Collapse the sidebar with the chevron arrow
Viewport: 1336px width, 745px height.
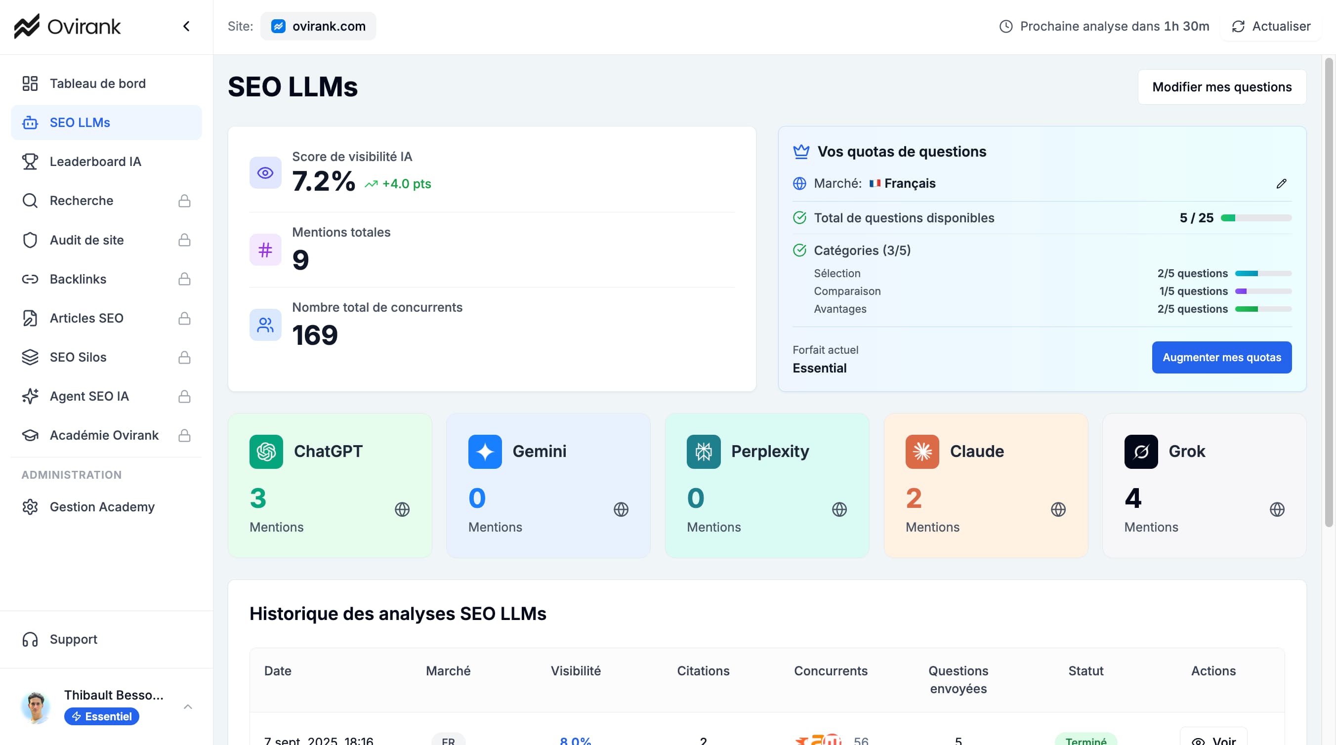186,26
